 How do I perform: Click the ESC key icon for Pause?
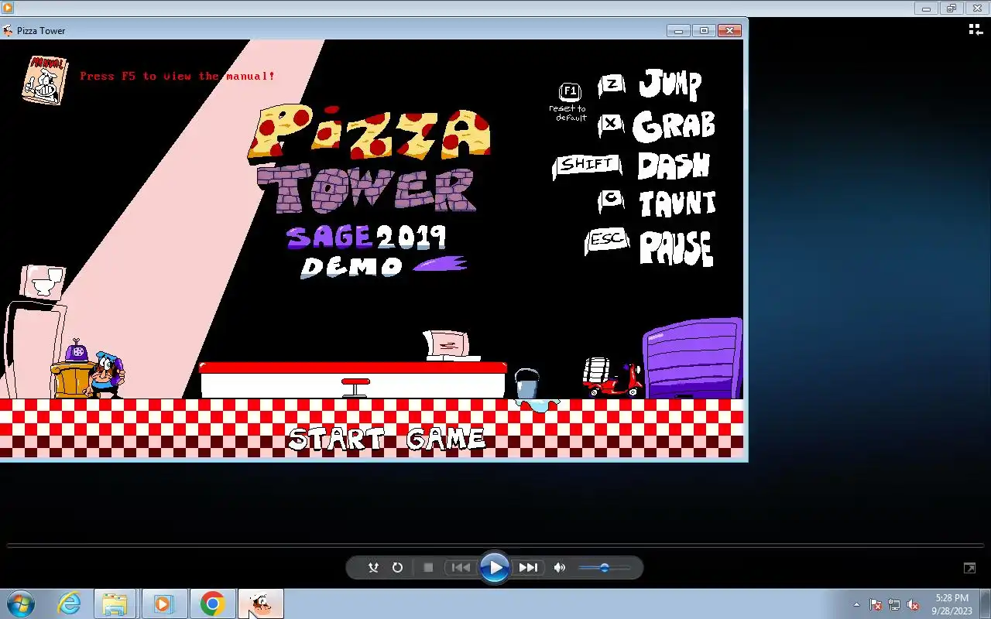coord(606,241)
